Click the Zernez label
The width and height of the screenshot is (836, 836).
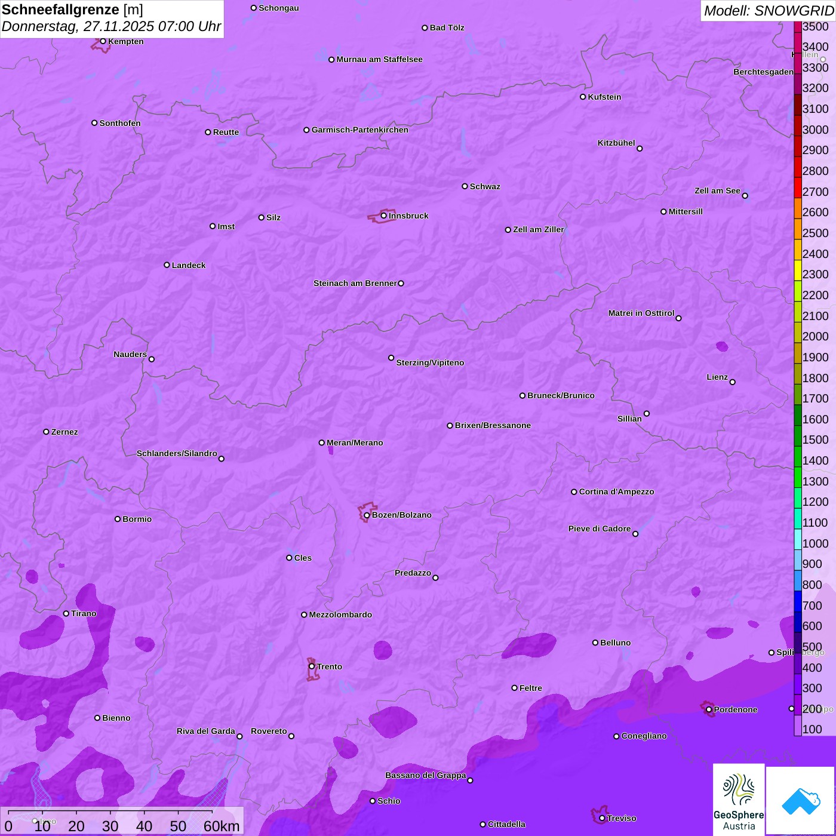(x=64, y=432)
